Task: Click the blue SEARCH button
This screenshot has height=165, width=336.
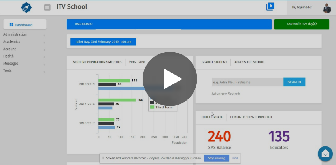Action: 294,82
